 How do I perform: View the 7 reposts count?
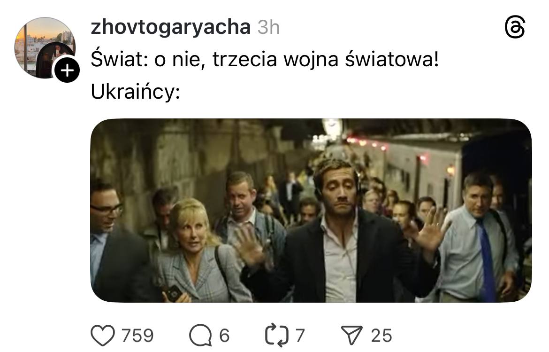[300, 336]
